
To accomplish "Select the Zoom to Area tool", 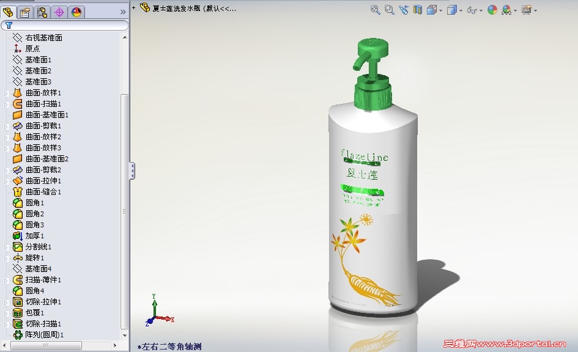I will click(389, 10).
